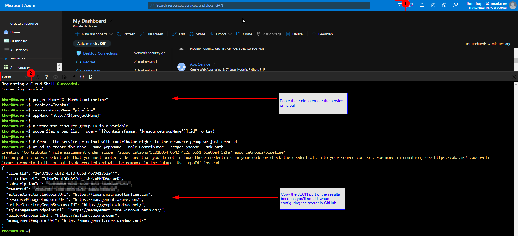Go to Home in sidebar
This screenshot has height=236, width=518.
(x=15, y=32)
